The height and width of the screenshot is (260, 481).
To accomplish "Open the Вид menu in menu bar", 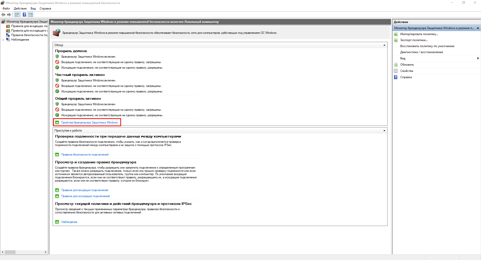I will (x=33, y=9).
